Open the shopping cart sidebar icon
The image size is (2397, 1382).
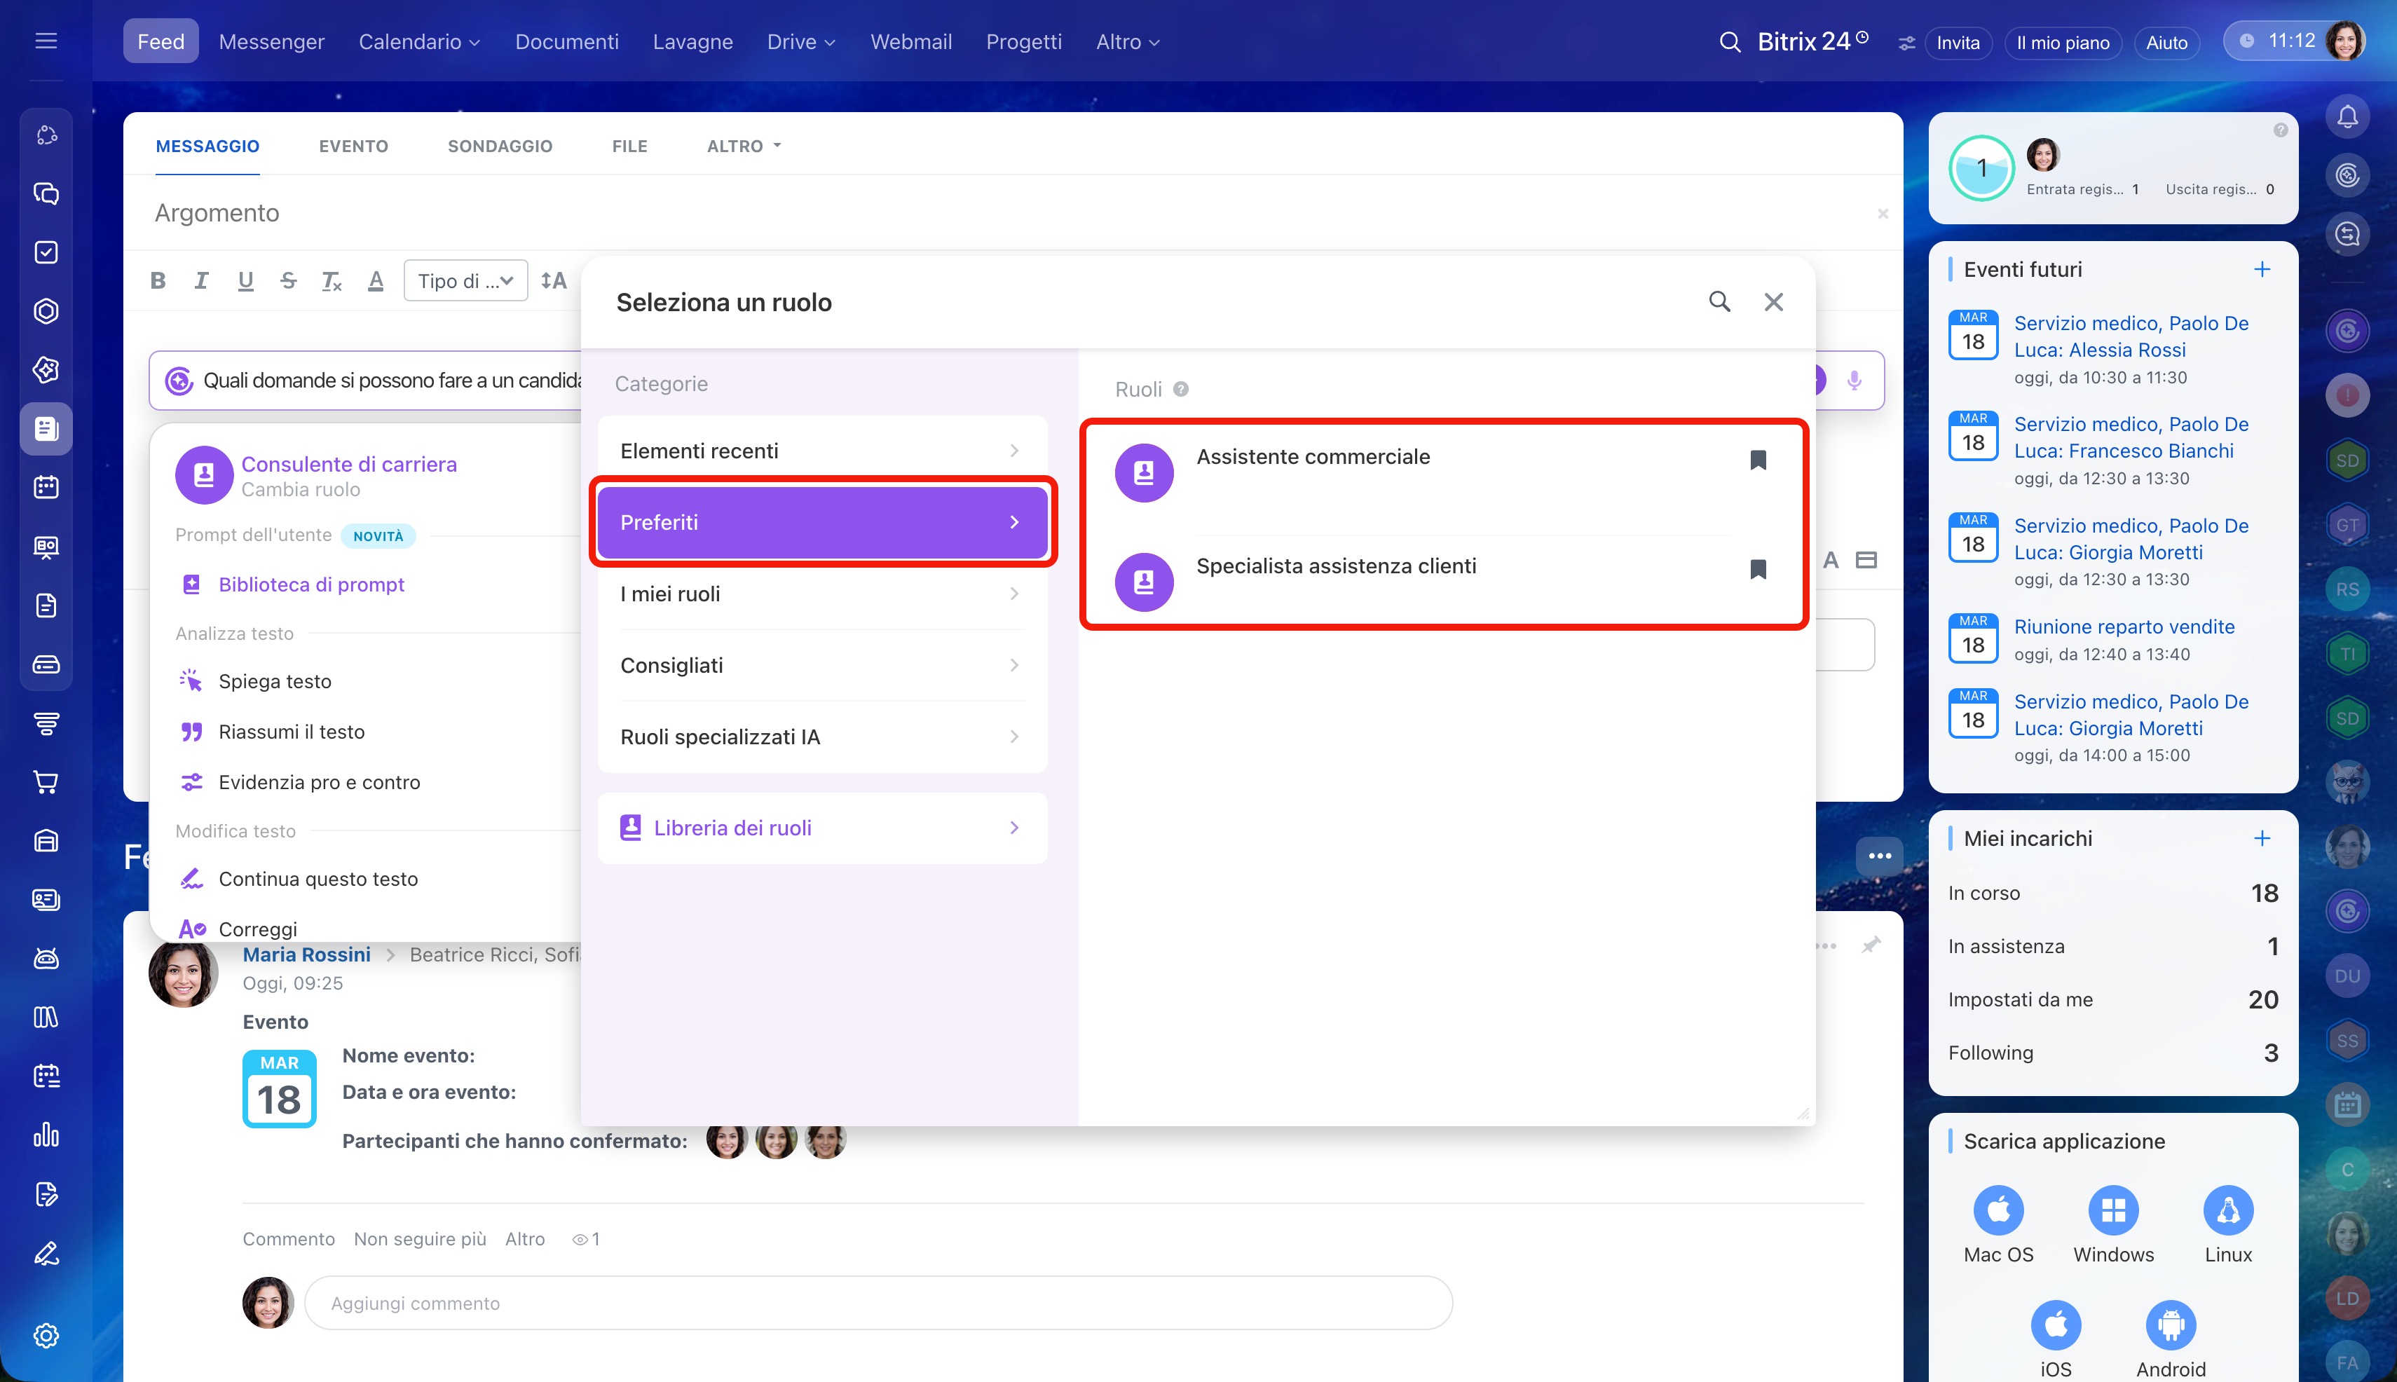click(46, 782)
